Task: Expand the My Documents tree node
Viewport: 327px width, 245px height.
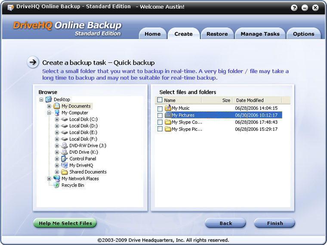Action: (x=49, y=106)
